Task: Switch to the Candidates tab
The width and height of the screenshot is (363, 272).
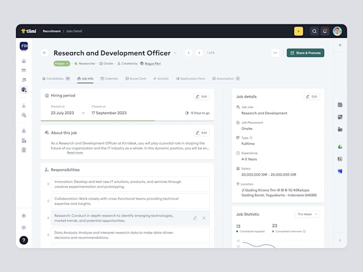Action: click(x=56, y=78)
